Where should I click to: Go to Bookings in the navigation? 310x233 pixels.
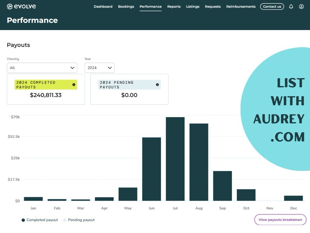coord(126,7)
